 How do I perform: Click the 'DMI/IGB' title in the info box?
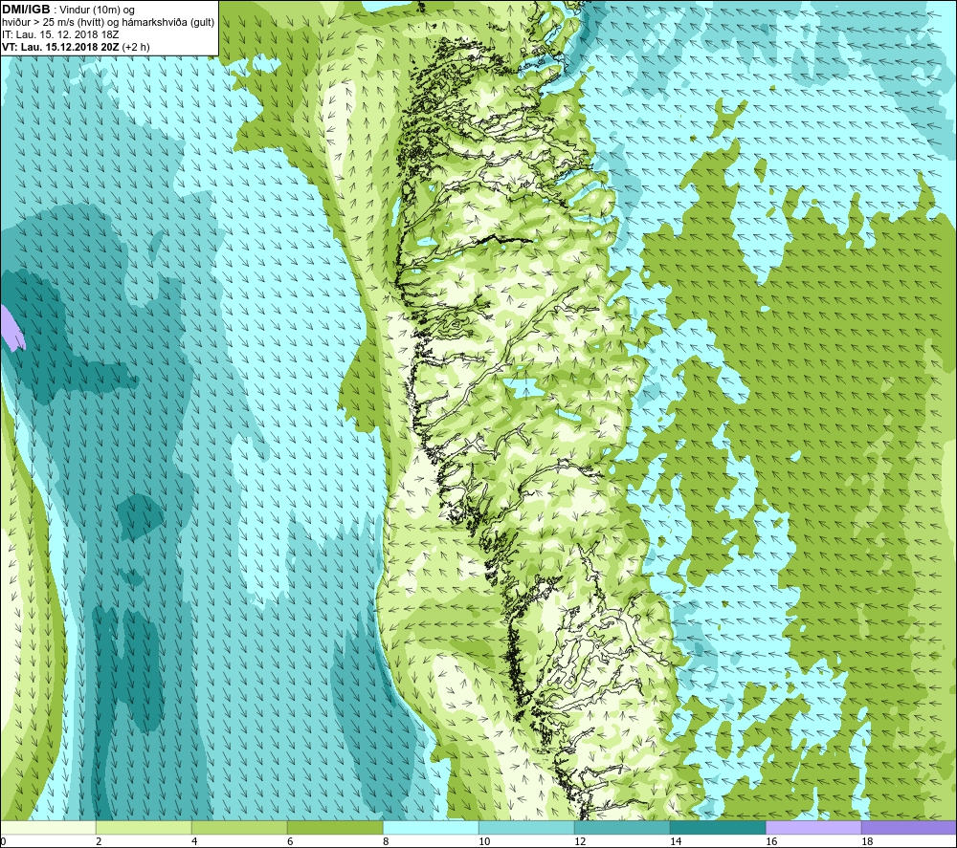click(x=26, y=10)
